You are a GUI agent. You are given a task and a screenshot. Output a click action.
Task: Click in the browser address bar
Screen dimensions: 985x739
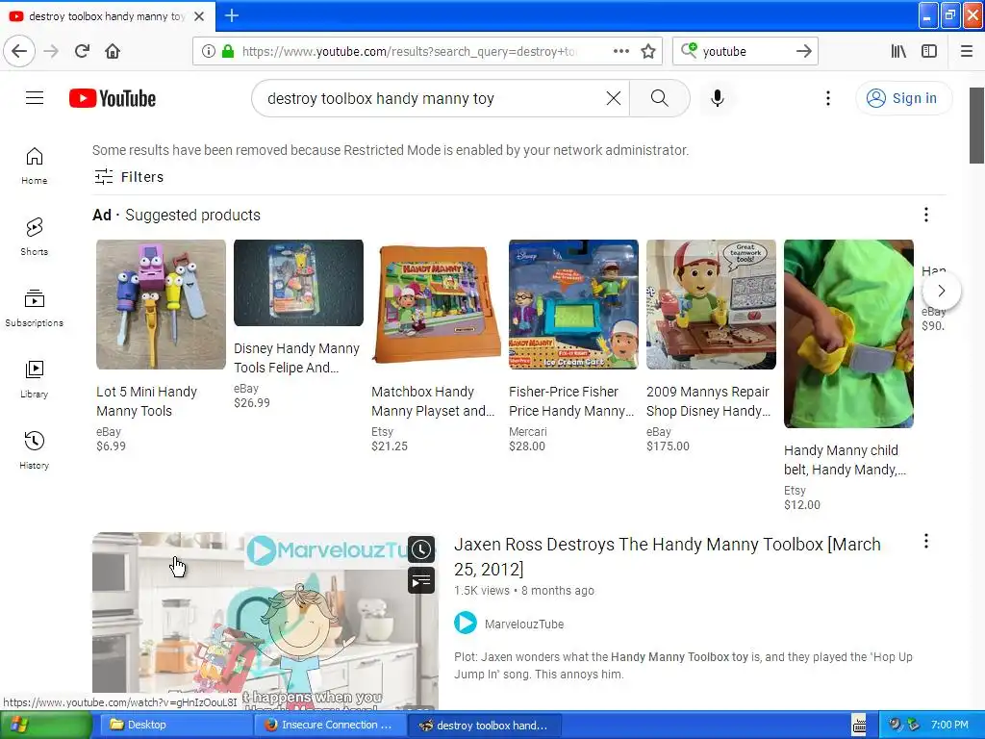pos(408,51)
